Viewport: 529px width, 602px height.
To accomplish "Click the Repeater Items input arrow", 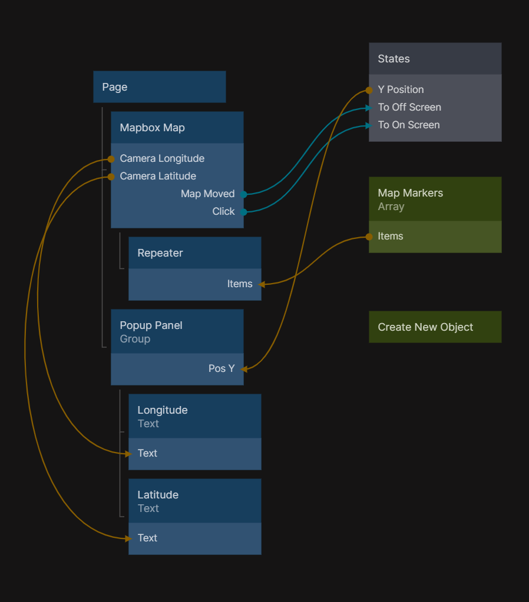I will click(x=262, y=284).
